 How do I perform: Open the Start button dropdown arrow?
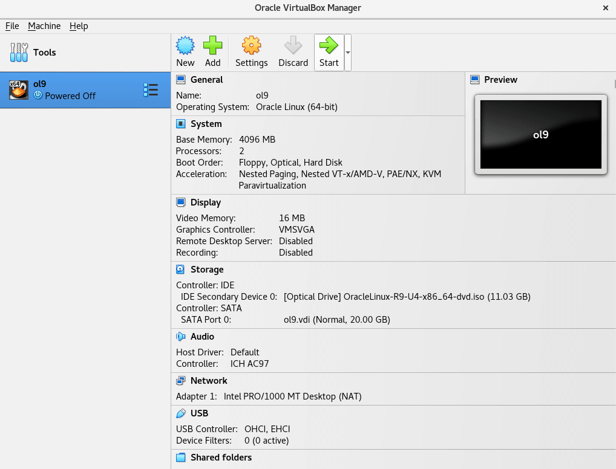pos(348,52)
